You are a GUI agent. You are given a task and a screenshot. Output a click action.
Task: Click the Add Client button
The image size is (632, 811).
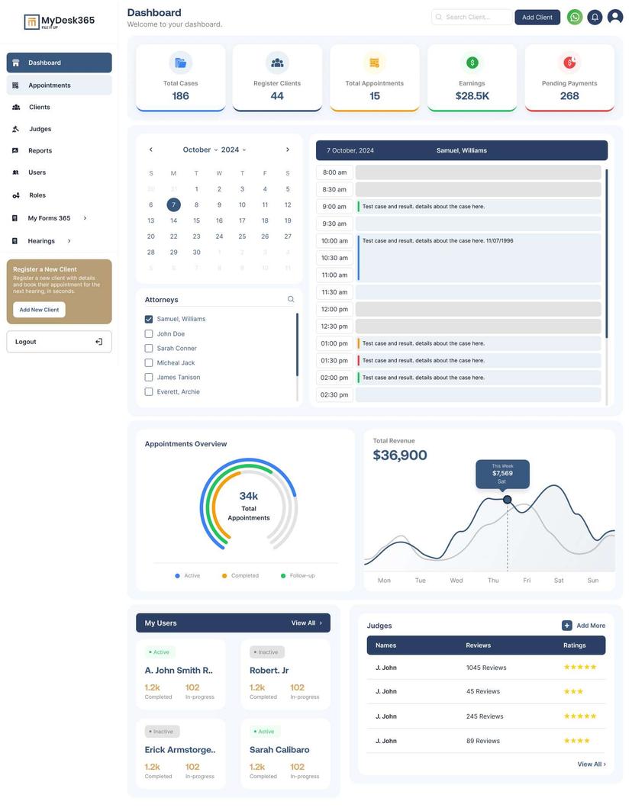pos(537,17)
